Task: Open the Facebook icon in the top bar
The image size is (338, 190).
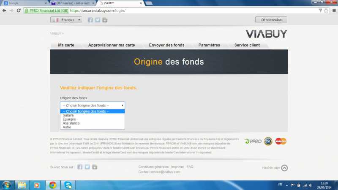Action: point(90,20)
